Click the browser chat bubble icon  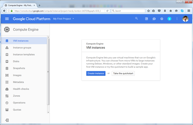[x=176, y=11]
